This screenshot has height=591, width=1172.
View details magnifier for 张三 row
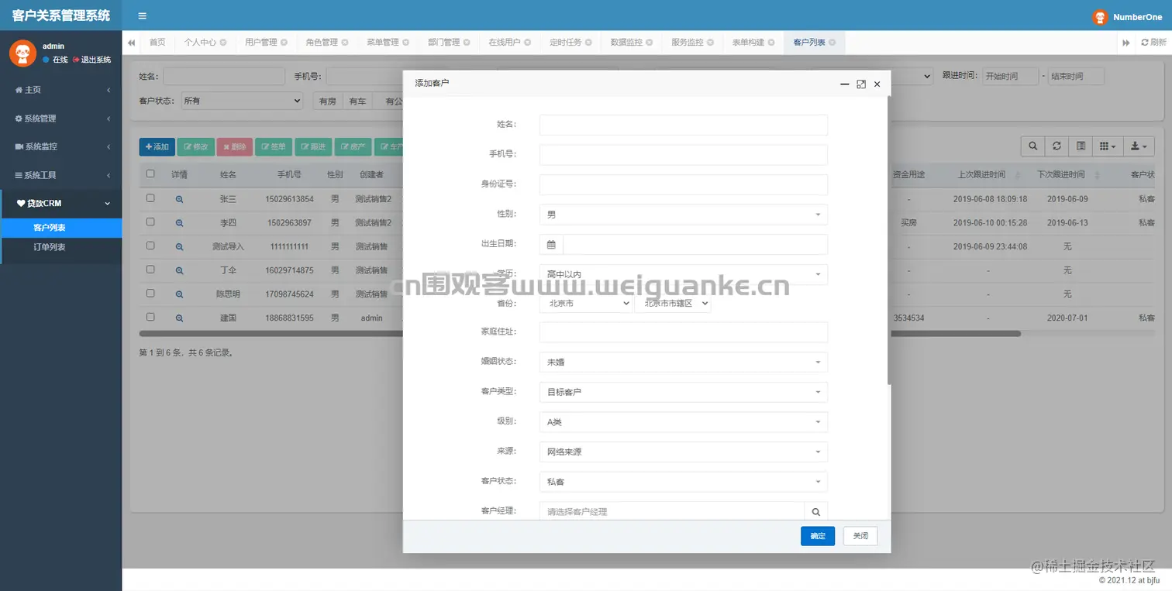(179, 199)
